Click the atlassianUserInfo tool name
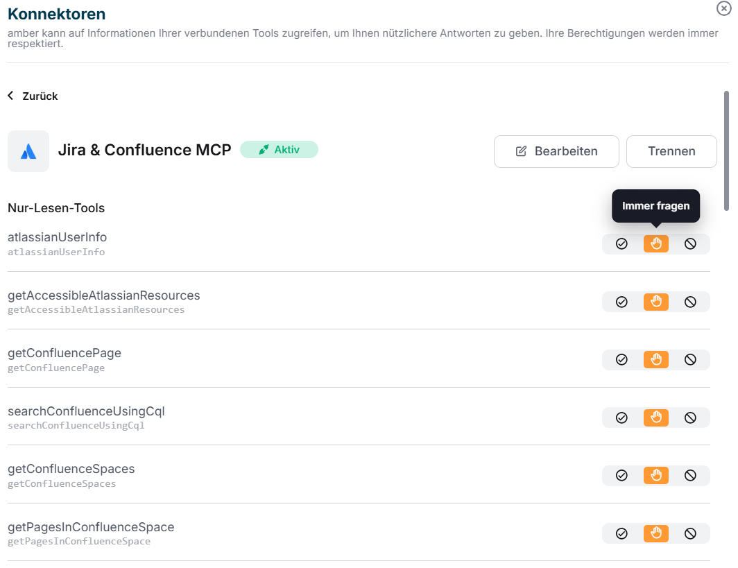This screenshot has width=738, height=568. 57,237
